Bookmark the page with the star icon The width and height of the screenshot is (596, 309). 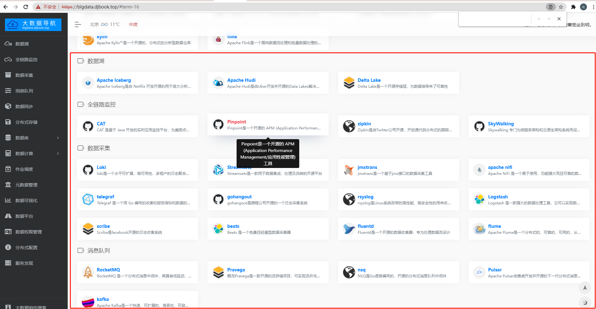pos(561,7)
